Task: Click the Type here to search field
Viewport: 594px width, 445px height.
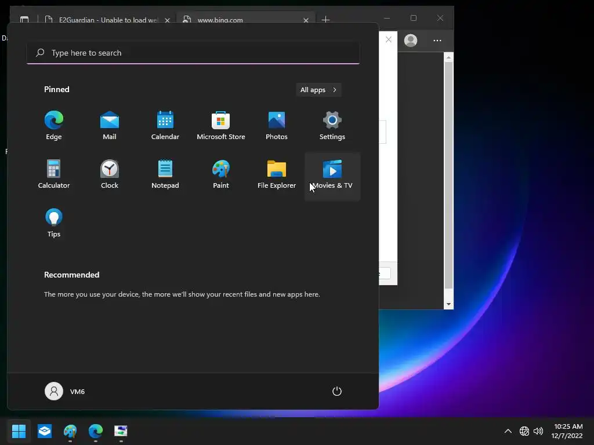Action: pos(193,53)
